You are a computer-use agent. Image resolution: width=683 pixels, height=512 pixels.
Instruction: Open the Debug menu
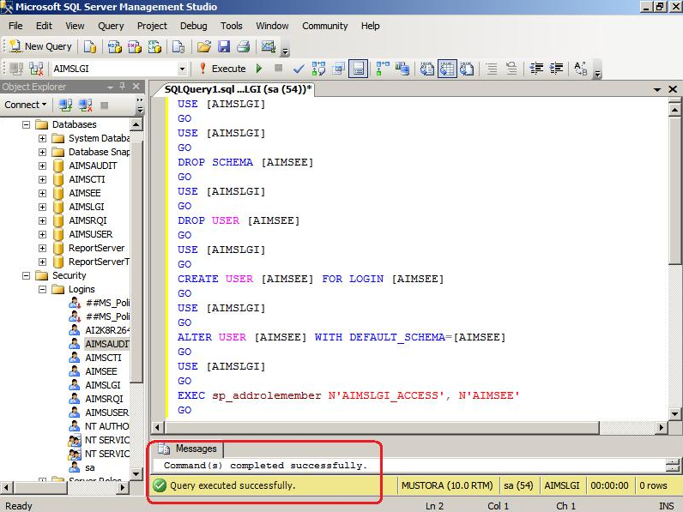(194, 26)
